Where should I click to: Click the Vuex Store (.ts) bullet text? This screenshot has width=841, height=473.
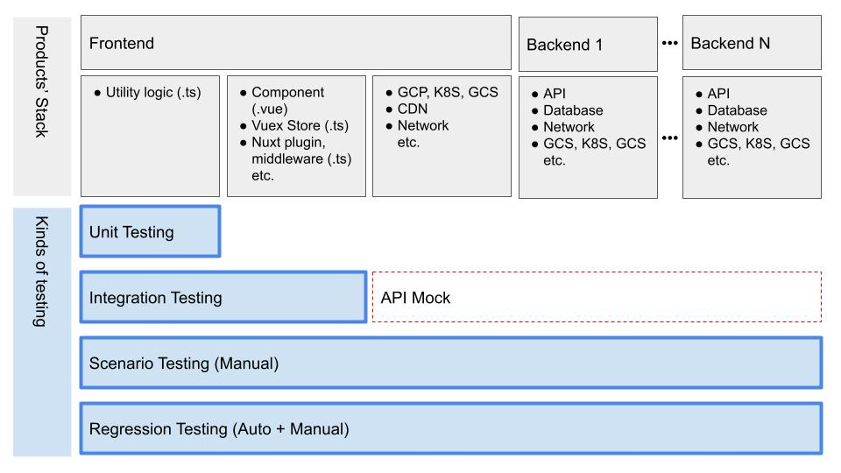pyautogui.click(x=300, y=125)
